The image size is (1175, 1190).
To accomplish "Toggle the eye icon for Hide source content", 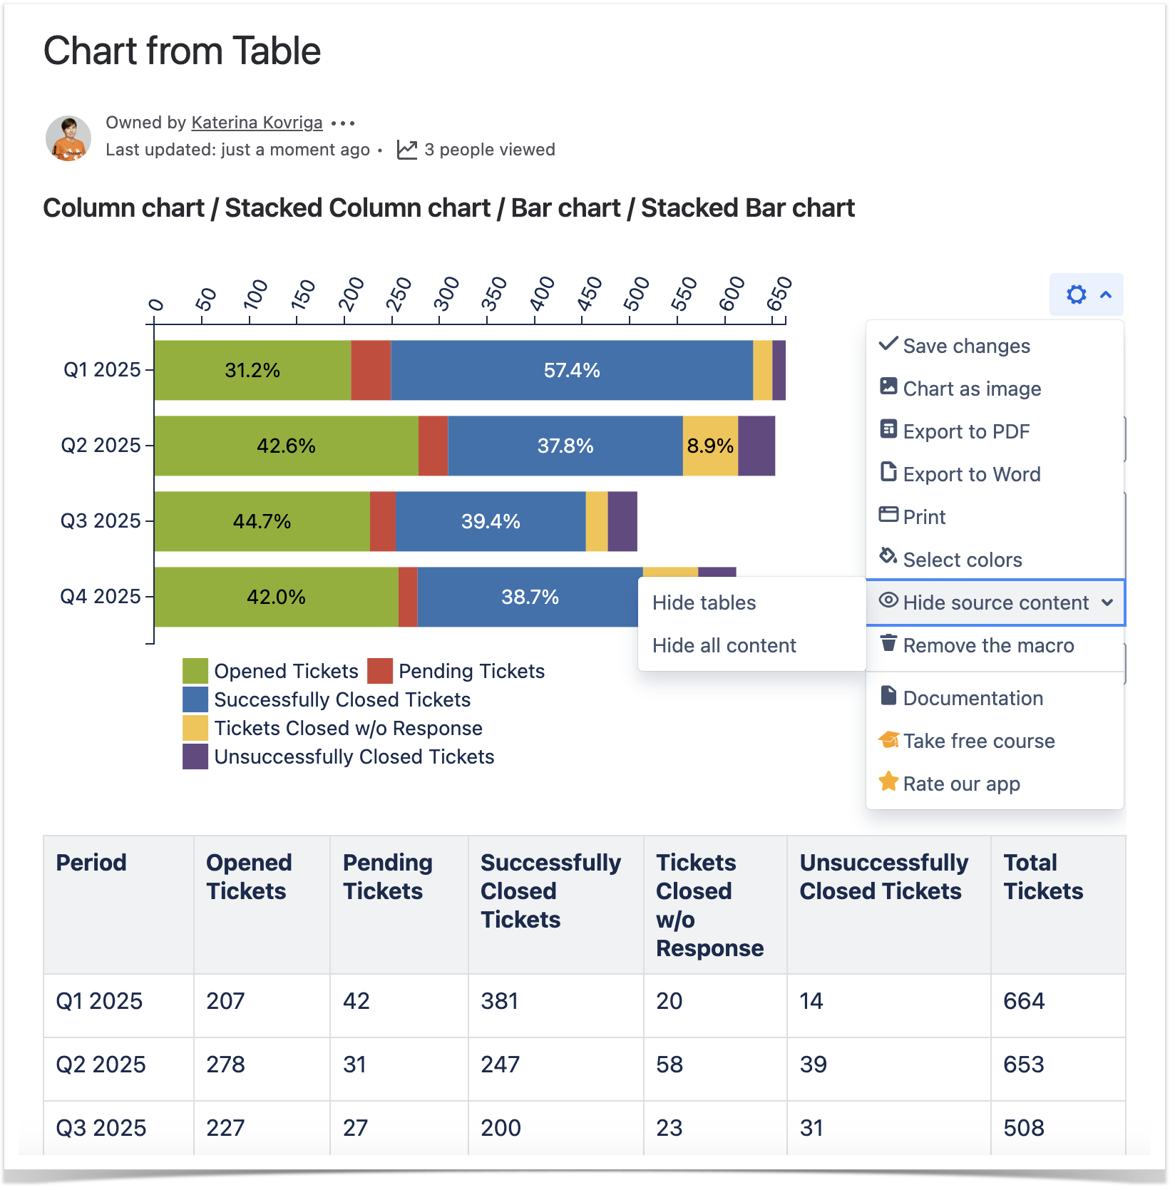I will pos(888,601).
